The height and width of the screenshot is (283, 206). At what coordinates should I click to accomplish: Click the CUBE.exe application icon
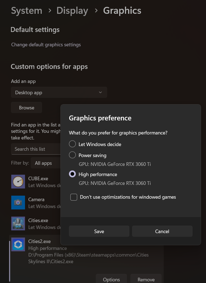tap(18, 182)
